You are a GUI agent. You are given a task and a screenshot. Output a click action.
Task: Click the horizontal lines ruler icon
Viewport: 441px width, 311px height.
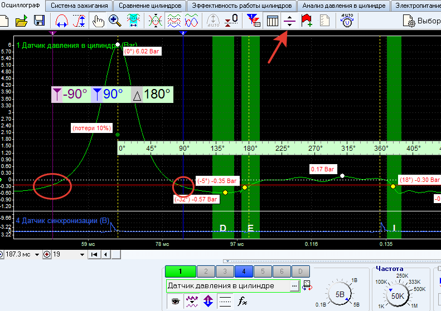click(x=225, y=301)
